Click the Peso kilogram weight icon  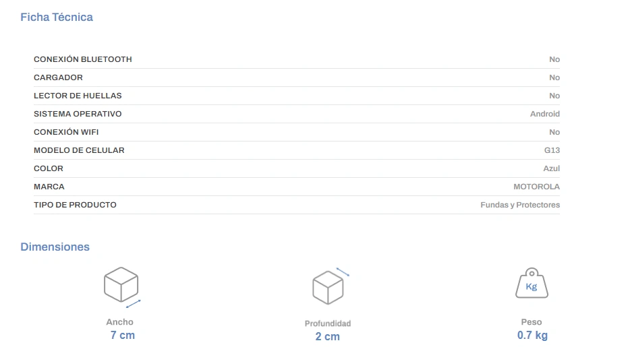tap(532, 284)
